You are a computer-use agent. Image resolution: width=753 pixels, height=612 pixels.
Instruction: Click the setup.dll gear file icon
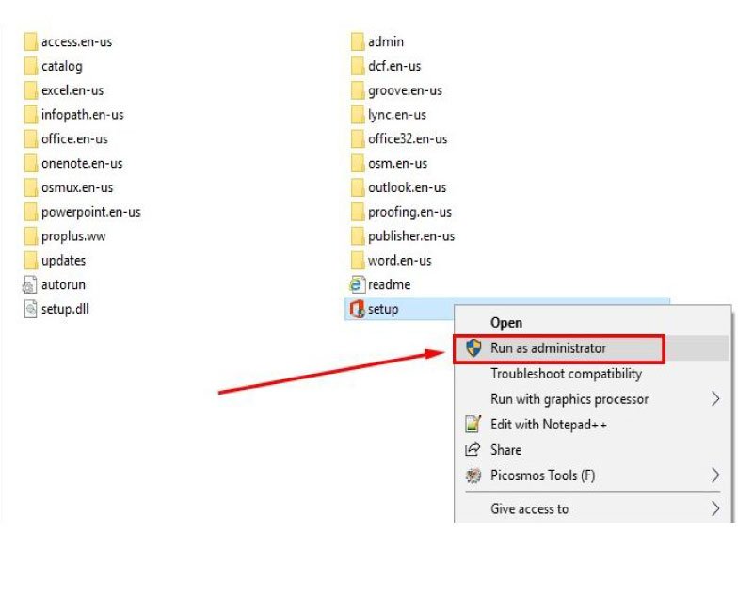point(29,309)
